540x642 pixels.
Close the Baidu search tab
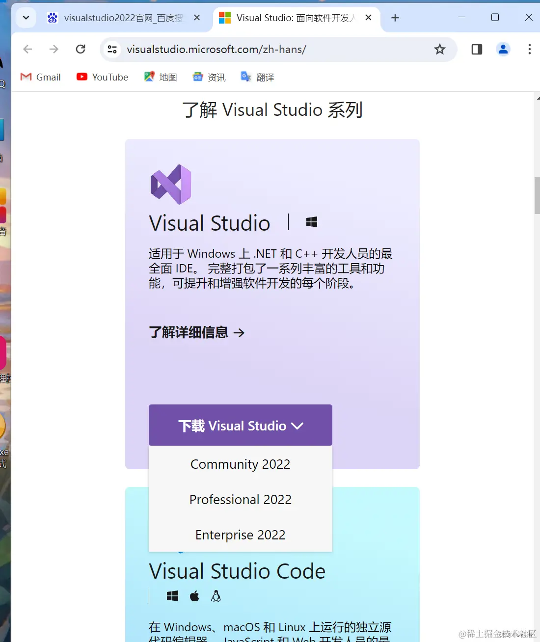[x=197, y=18]
